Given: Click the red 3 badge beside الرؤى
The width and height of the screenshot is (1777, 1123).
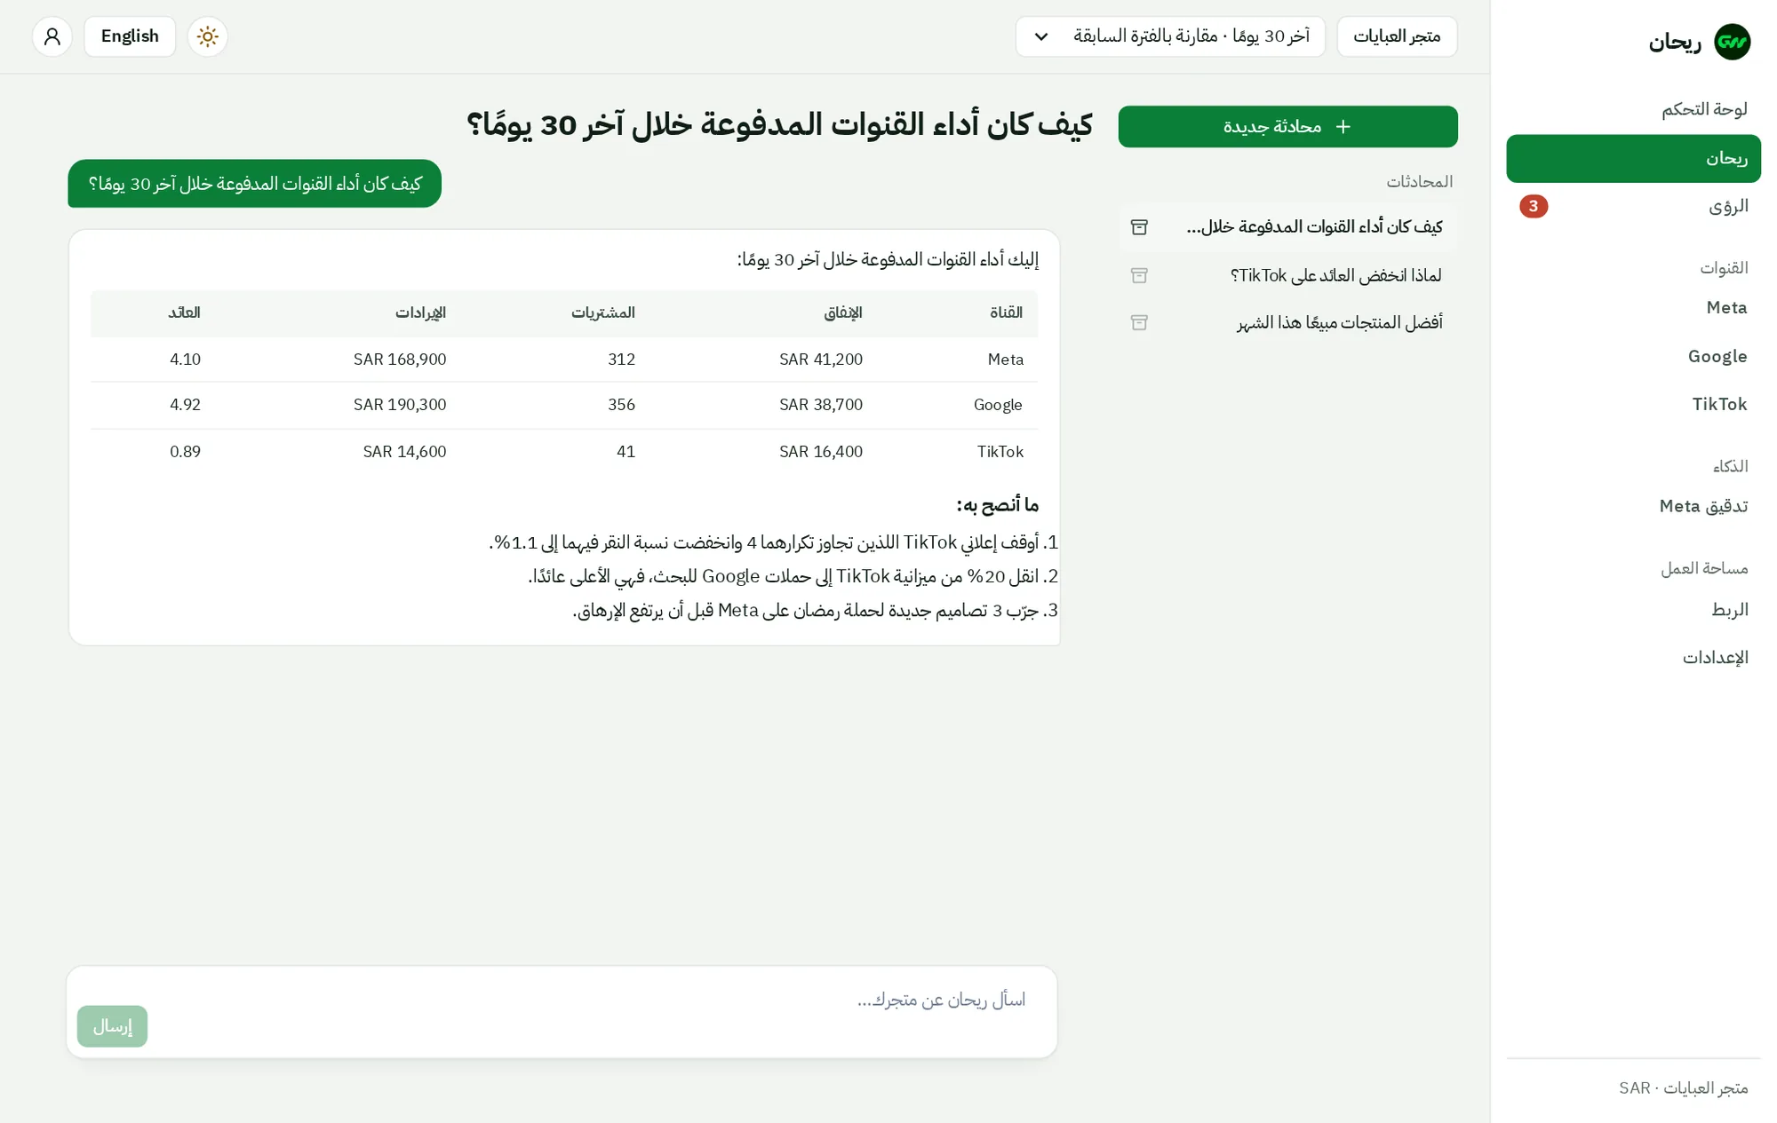Looking at the screenshot, I should click(x=1534, y=206).
